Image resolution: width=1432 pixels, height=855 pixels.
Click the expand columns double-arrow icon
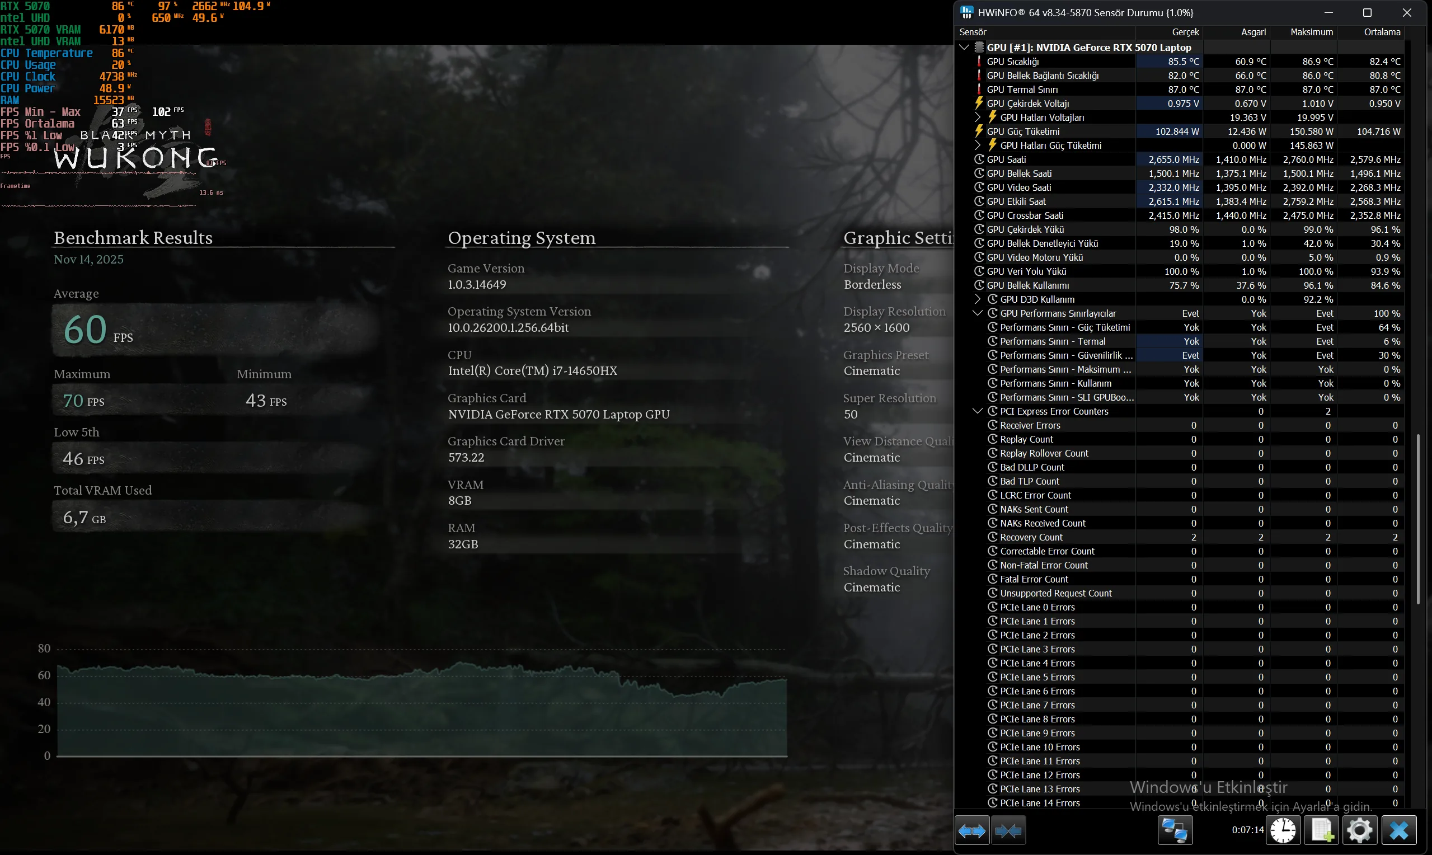(x=972, y=830)
